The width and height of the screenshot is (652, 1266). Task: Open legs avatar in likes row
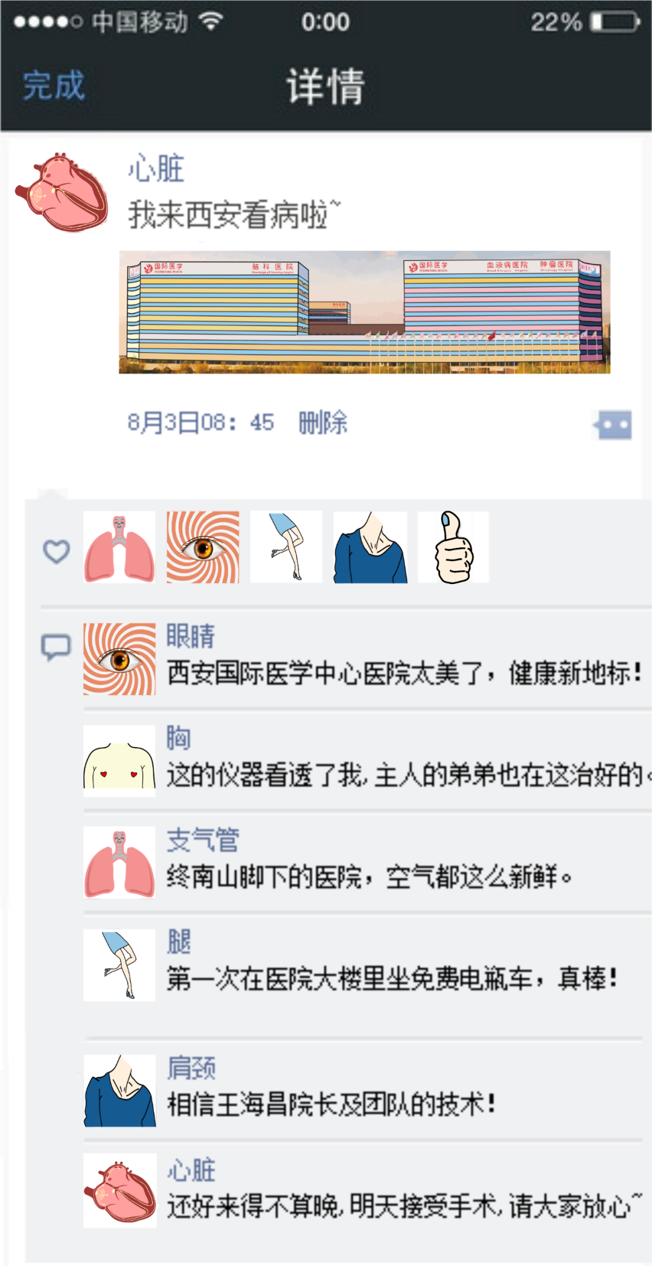(x=286, y=547)
